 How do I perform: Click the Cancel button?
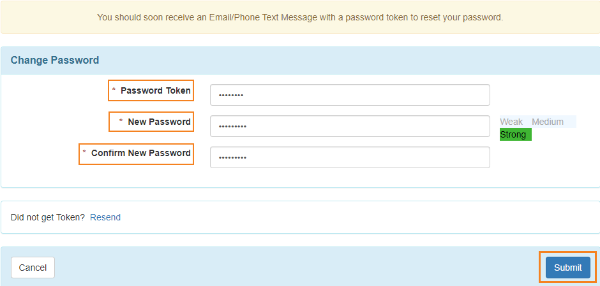tap(33, 268)
